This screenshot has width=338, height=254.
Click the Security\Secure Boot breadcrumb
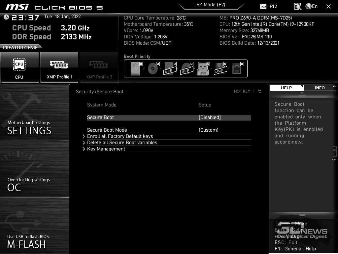point(100,92)
